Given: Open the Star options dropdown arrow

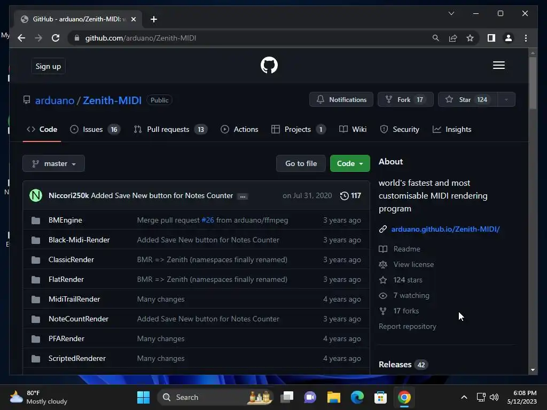Looking at the screenshot, I should tap(506, 100).
